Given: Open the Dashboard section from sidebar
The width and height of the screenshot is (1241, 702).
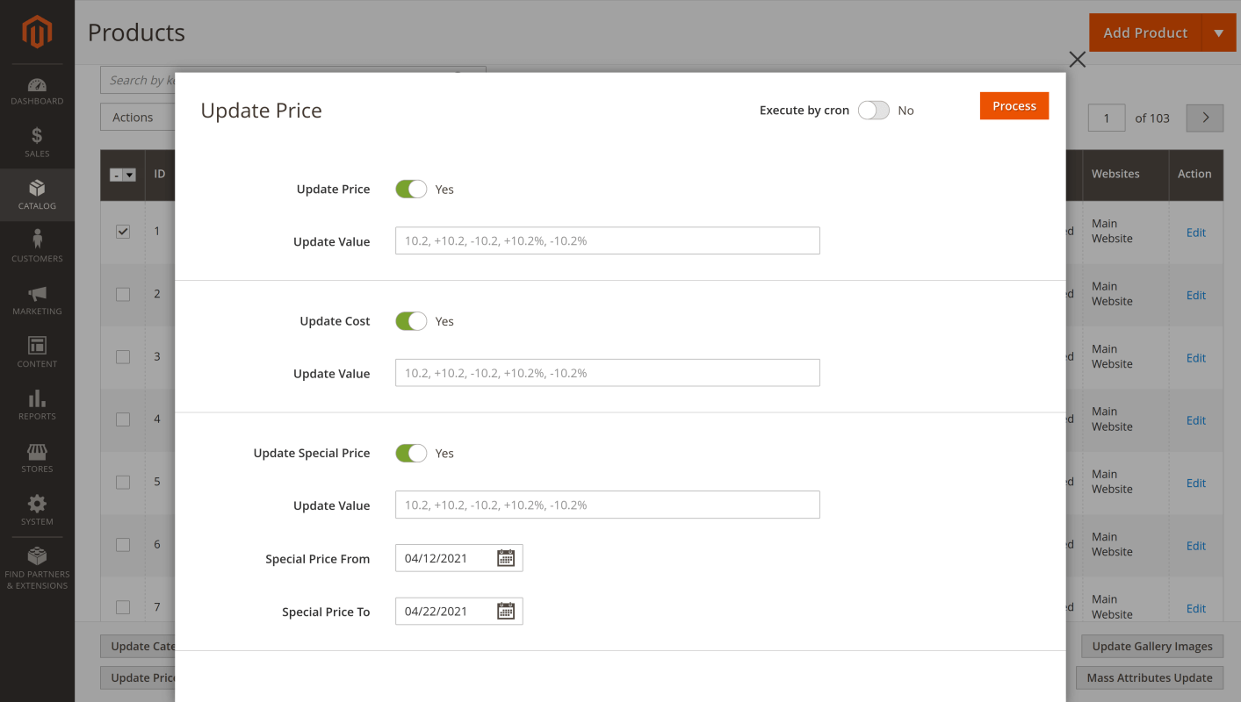Looking at the screenshot, I should [36, 91].
